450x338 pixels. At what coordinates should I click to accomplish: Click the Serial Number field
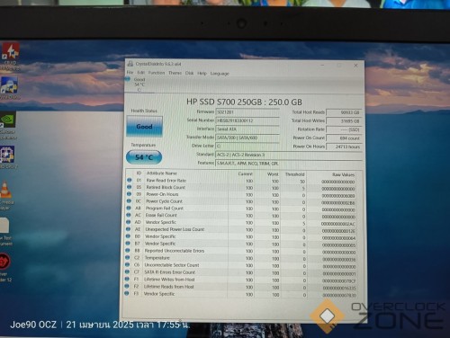pos(247,120)
